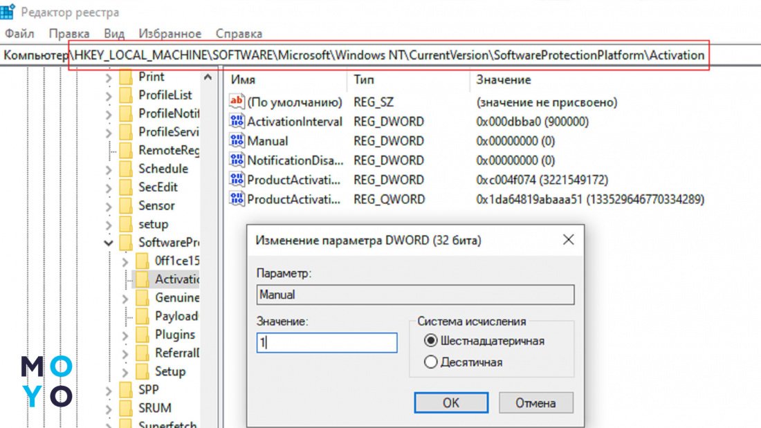Open the Избранное menu

point(169,33)
